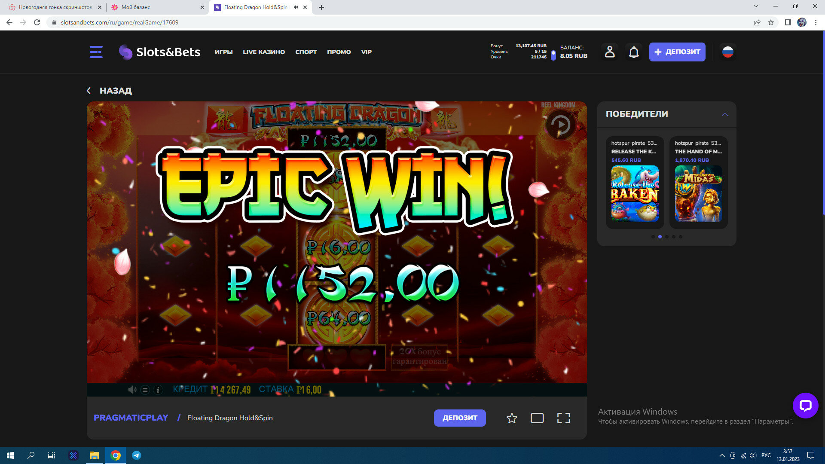Enter fullscreen game mode
Viewport: 825px width, 464px height.
click(563, 418)
